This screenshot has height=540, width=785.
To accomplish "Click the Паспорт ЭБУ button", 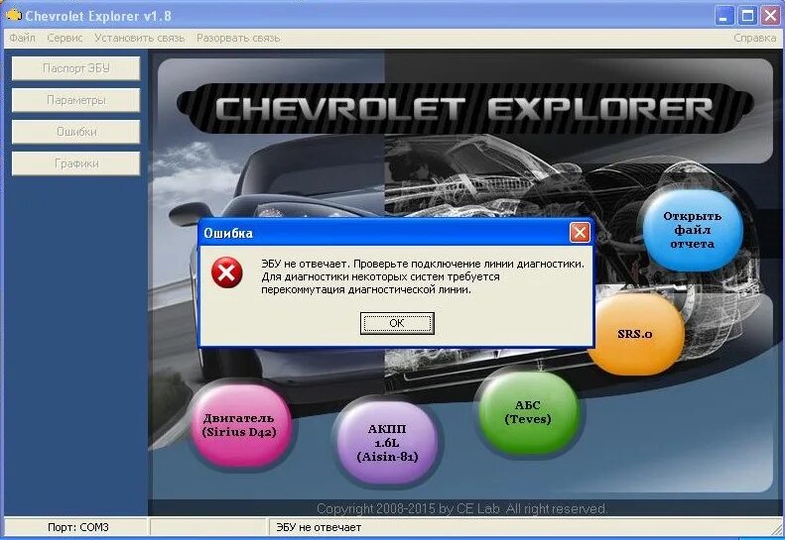I will pyautogui.click(x=76, y=68).
